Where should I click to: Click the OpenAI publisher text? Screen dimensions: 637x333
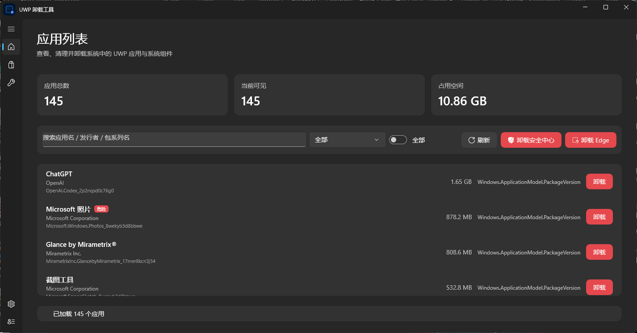click(x=55, y=183)
